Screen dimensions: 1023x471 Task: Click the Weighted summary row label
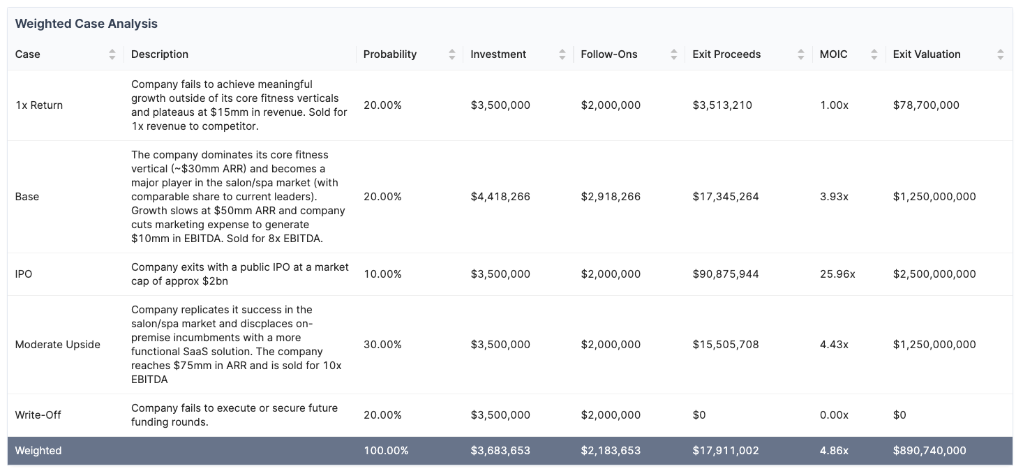(x=38, y=451)
